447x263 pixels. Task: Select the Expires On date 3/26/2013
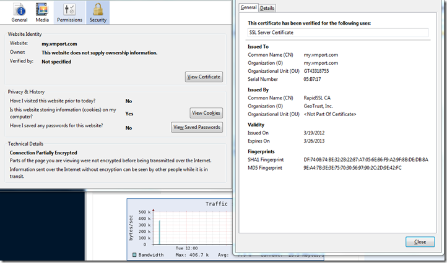314,141
